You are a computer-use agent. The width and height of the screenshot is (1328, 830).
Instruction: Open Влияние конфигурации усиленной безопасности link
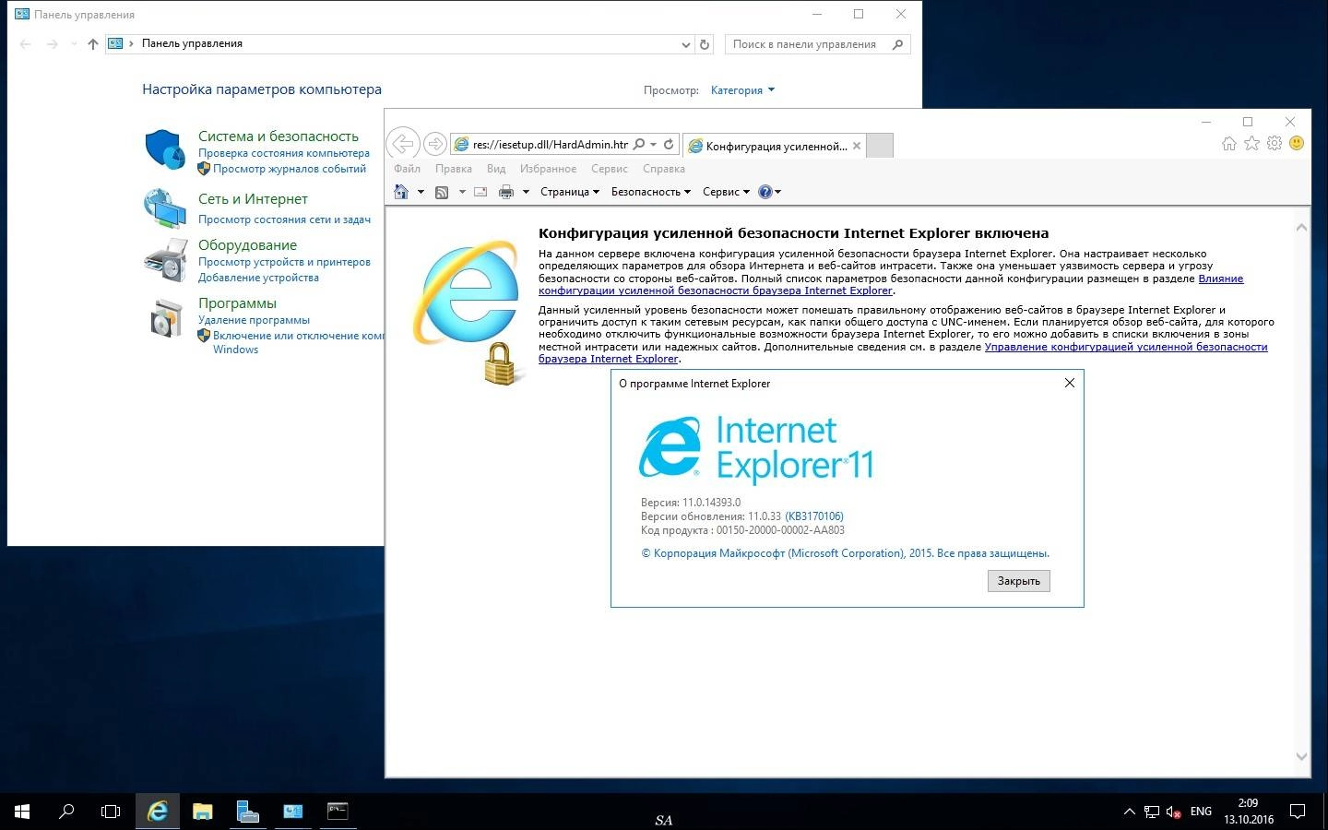click(891, 284)
